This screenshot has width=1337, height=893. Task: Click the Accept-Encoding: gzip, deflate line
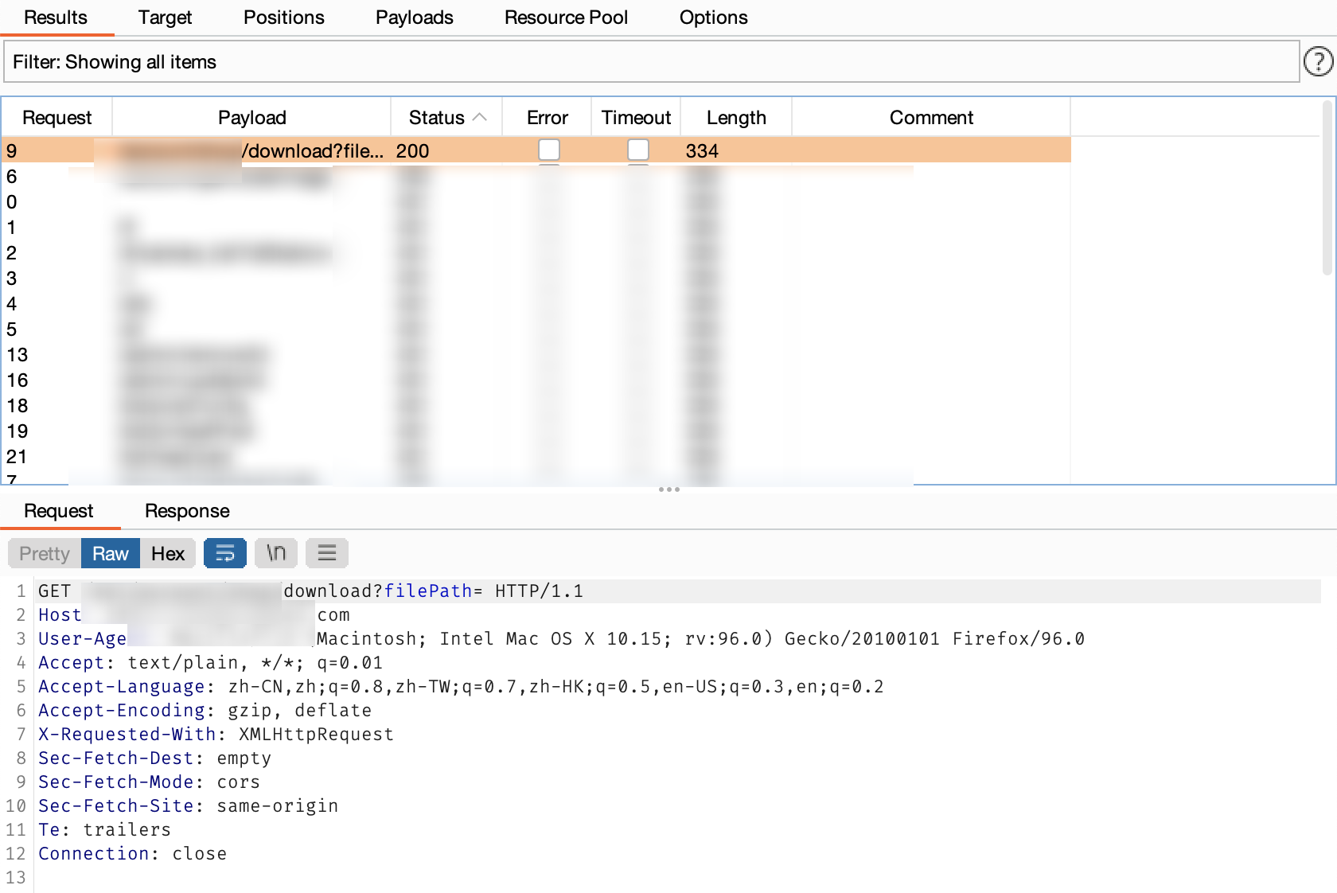205,711
